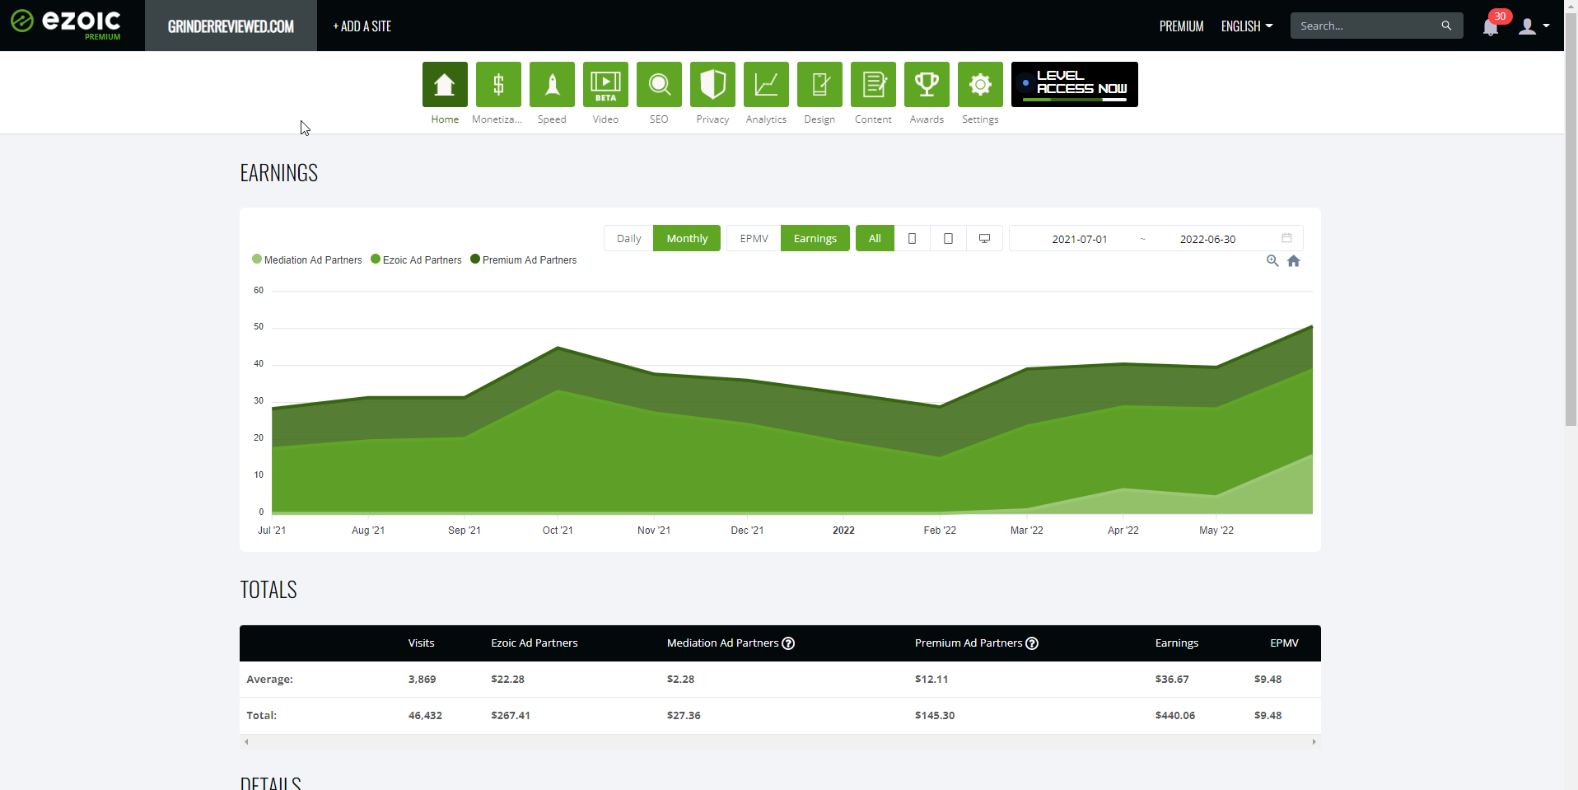This screenshot has width=1578, height=790.
Task: Switch chart to Monthly view
Action: click(687, 238)
